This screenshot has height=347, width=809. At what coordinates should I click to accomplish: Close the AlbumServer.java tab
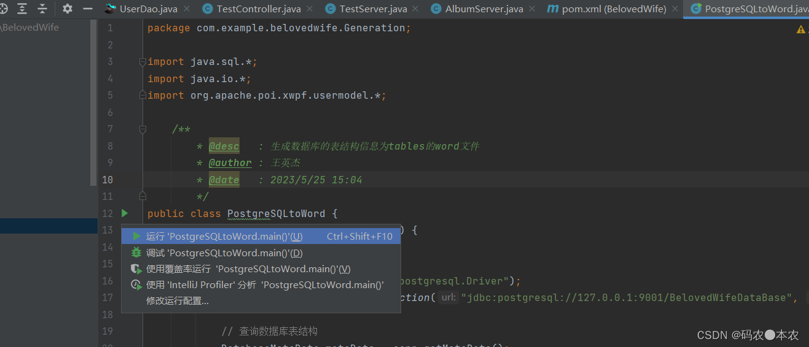tap(533, 9)
